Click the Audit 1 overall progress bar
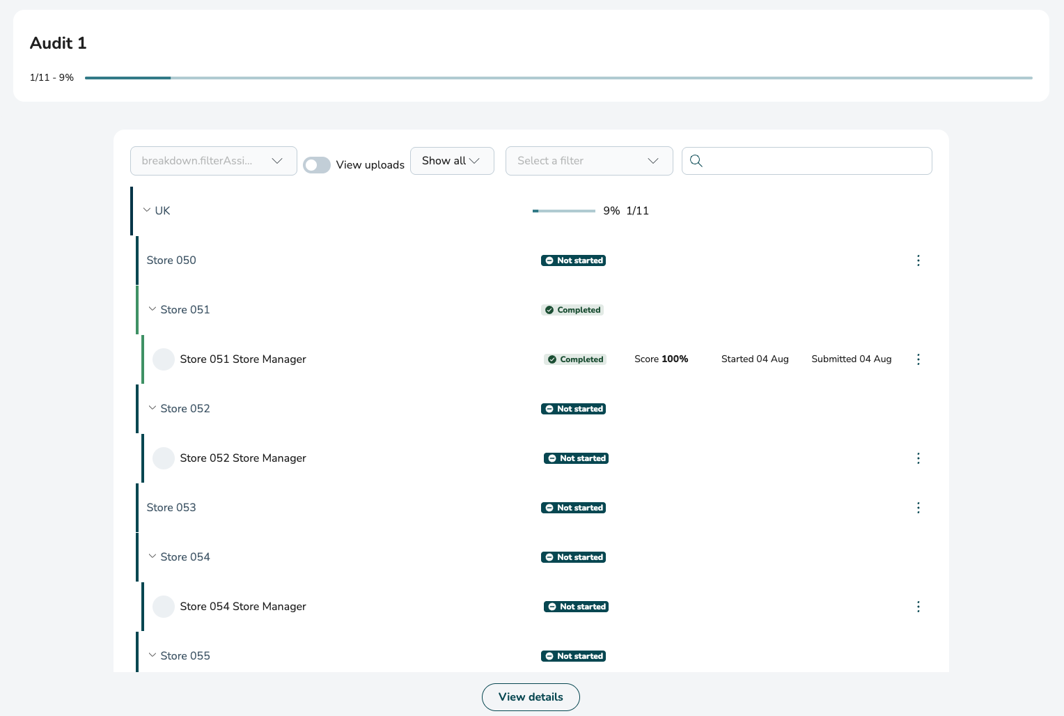This screenshot has height=716, width=1064. 558,78
